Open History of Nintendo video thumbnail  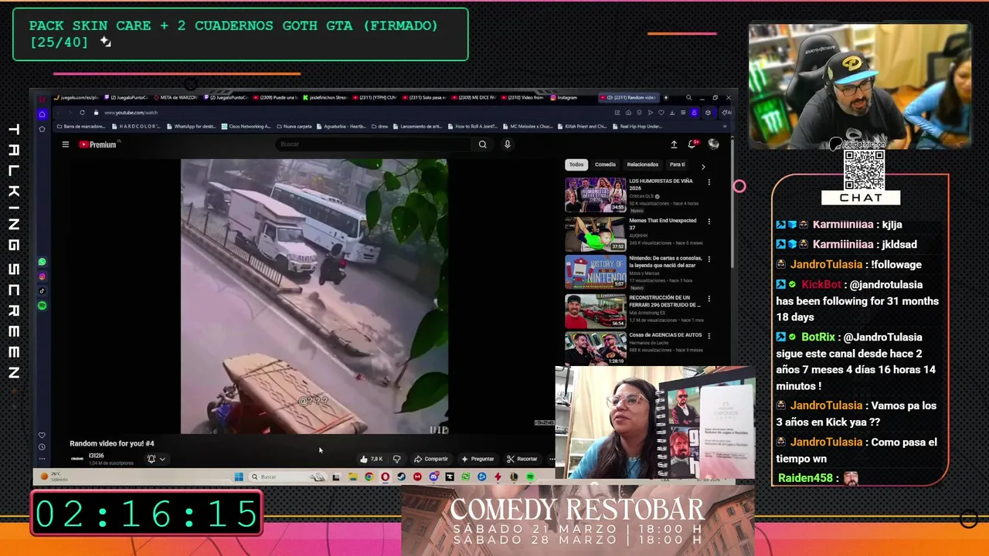click(596, 271)
